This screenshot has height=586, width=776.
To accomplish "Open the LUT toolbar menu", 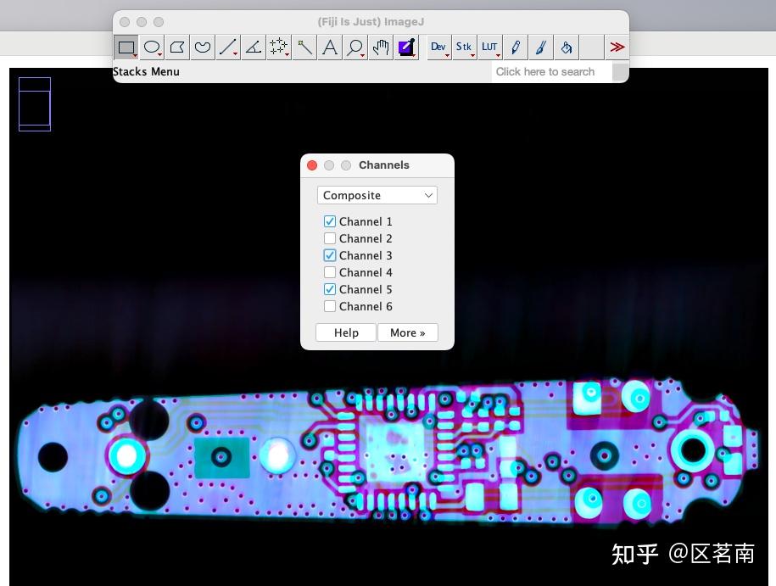I will tap(488, 47).
